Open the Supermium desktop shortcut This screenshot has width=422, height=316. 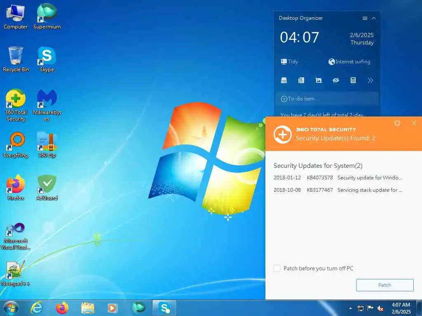pos(47,16)
